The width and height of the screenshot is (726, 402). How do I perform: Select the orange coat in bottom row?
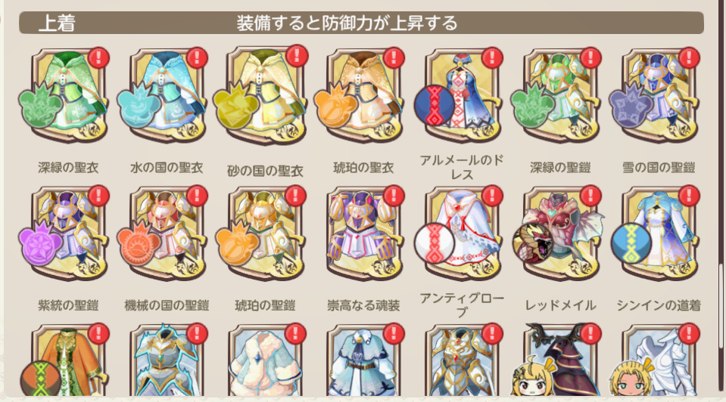coord(69,360)
